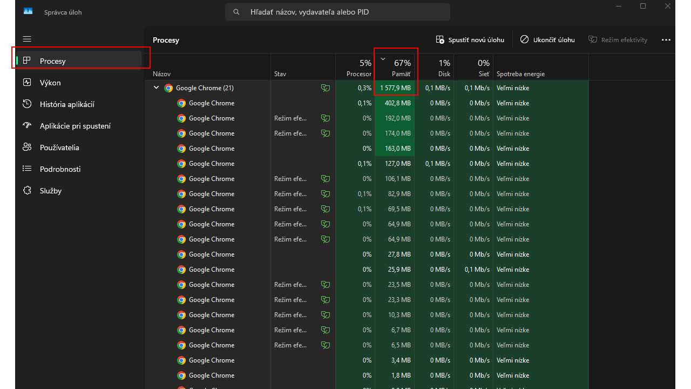Viewport: 691px width, 389px height.
Task: Open the Procesy page in the sidebar
Action: point(79,61)
